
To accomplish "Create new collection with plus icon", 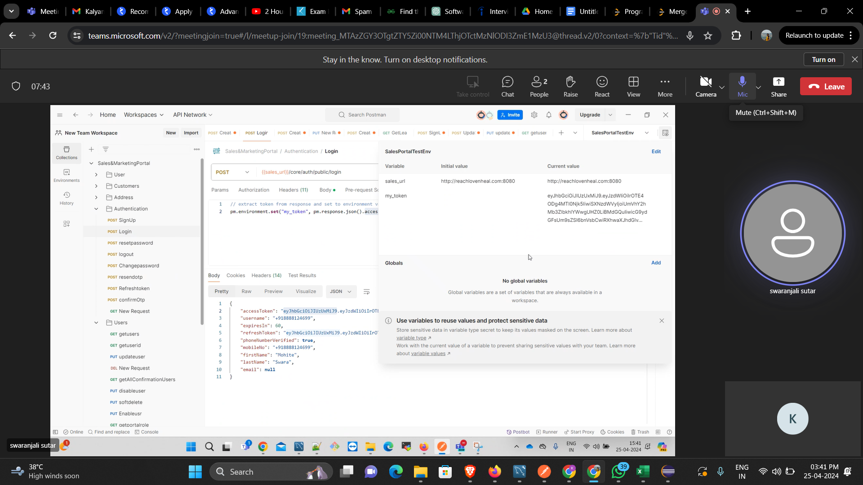I will pyautogui.click(x=91, y=150).
